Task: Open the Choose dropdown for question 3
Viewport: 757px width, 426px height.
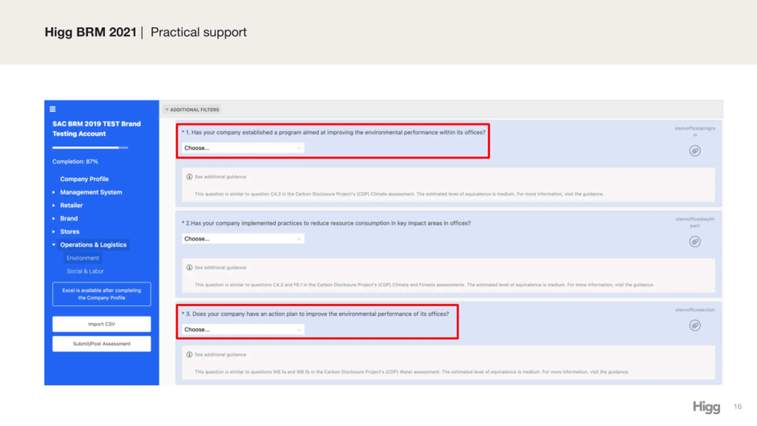Action: click(x=243, y=330)
